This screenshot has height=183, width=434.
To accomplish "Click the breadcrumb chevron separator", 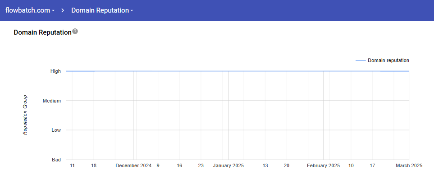I will [63, 10].
